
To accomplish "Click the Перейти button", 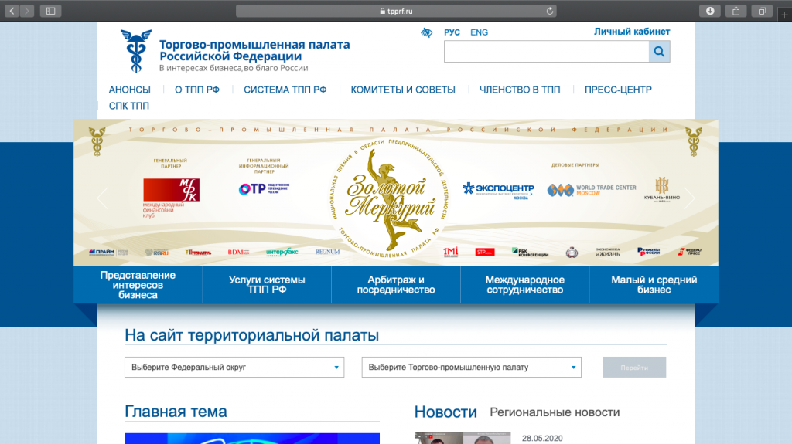I will tap(634, 368).
